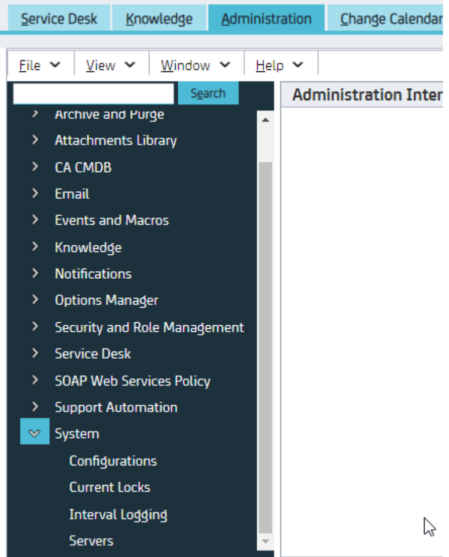Open the Help menu
449x557 pixels.
[x=279, y=65]
